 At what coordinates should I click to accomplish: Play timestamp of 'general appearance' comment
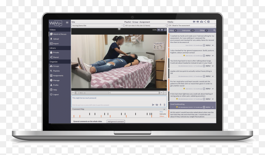coord(204,56)
